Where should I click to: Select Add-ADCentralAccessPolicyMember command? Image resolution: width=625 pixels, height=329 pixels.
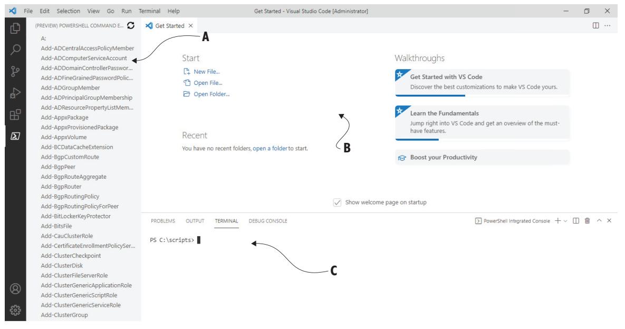[x=88, y=48]
